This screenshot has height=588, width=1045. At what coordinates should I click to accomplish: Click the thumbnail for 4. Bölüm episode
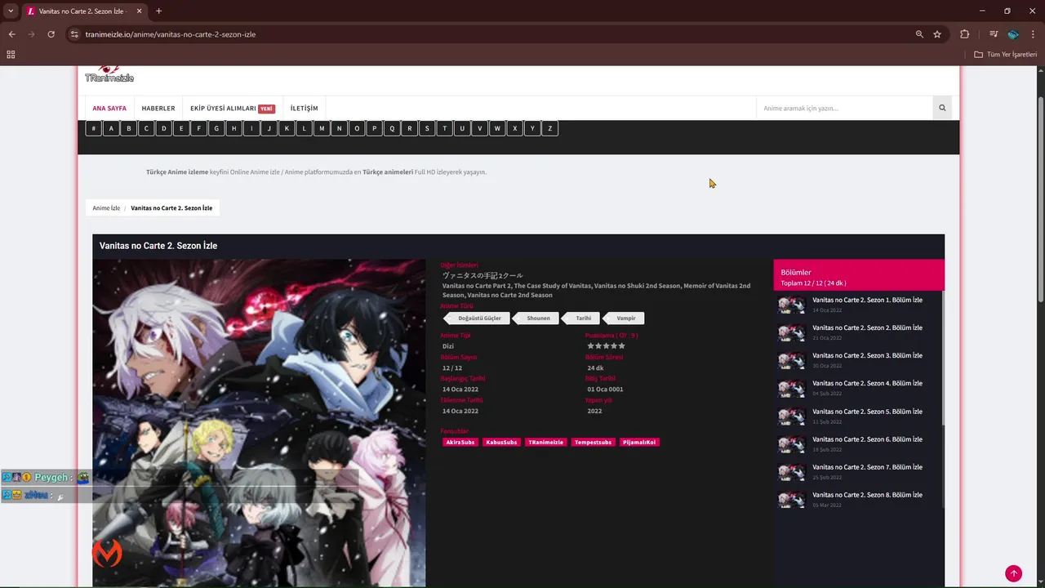click(x=791, y=389)
